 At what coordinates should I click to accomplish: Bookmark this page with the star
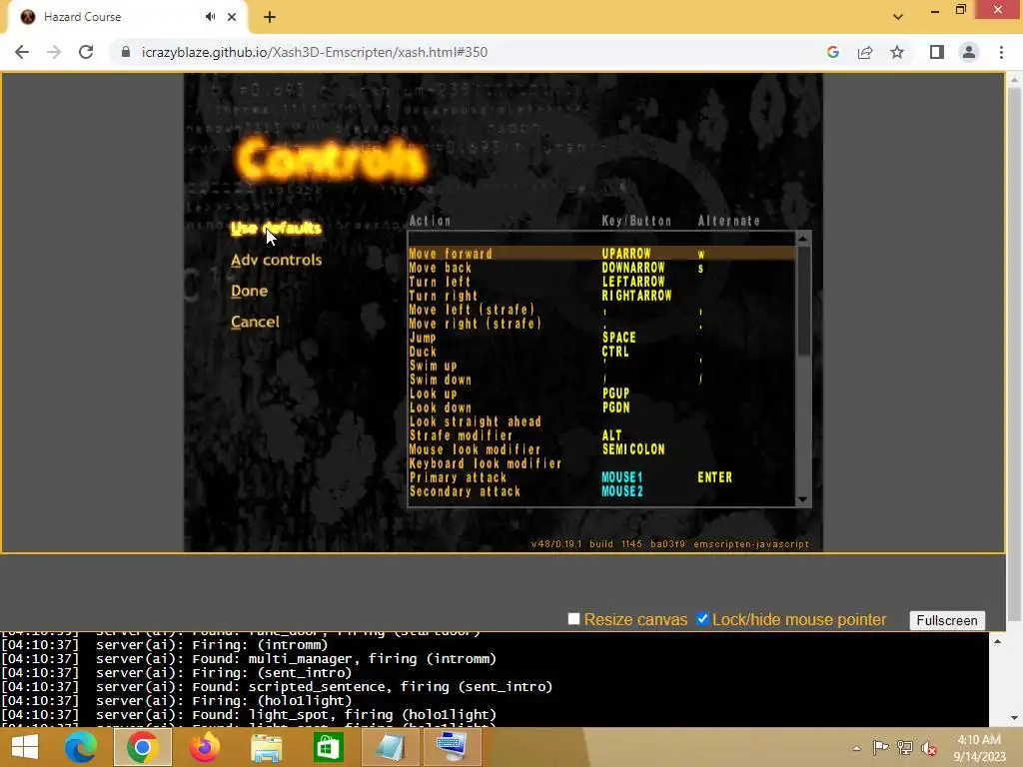pyautogui.click(x=897, y=52)
